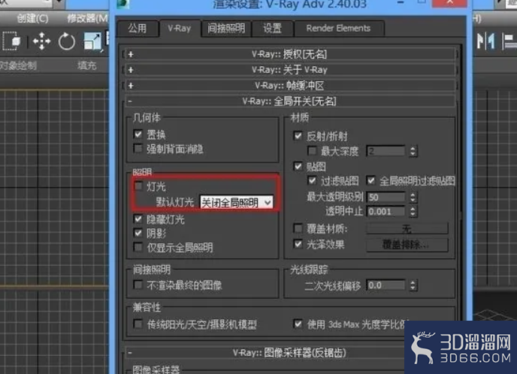Switch to the V-Ray tab
Screen dimensions: 517x374
(180, 29)
